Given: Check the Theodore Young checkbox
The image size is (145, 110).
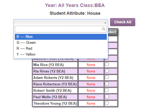Looking at the screenshot, I should point(107,103).
